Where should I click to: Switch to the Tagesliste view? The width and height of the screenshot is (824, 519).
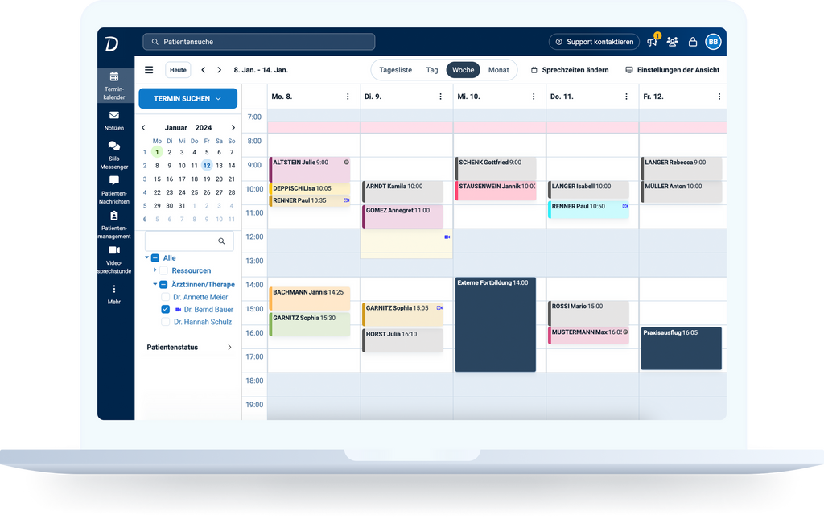(395, 70)
